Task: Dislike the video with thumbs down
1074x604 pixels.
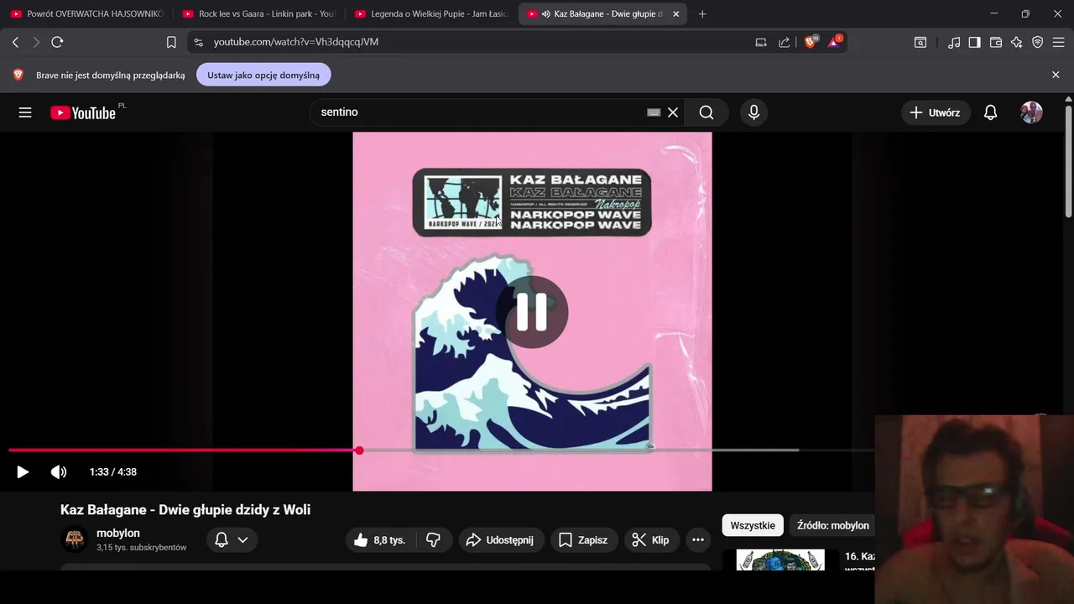Action: [434, 540]
